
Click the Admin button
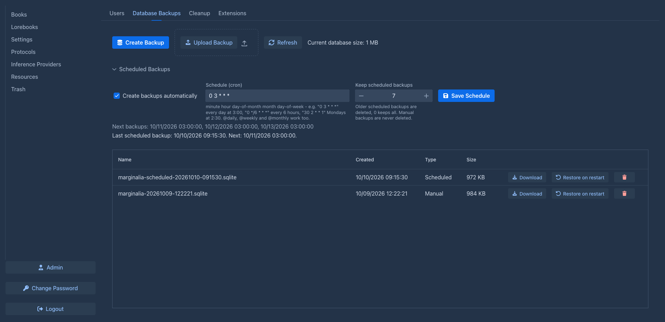51,267
